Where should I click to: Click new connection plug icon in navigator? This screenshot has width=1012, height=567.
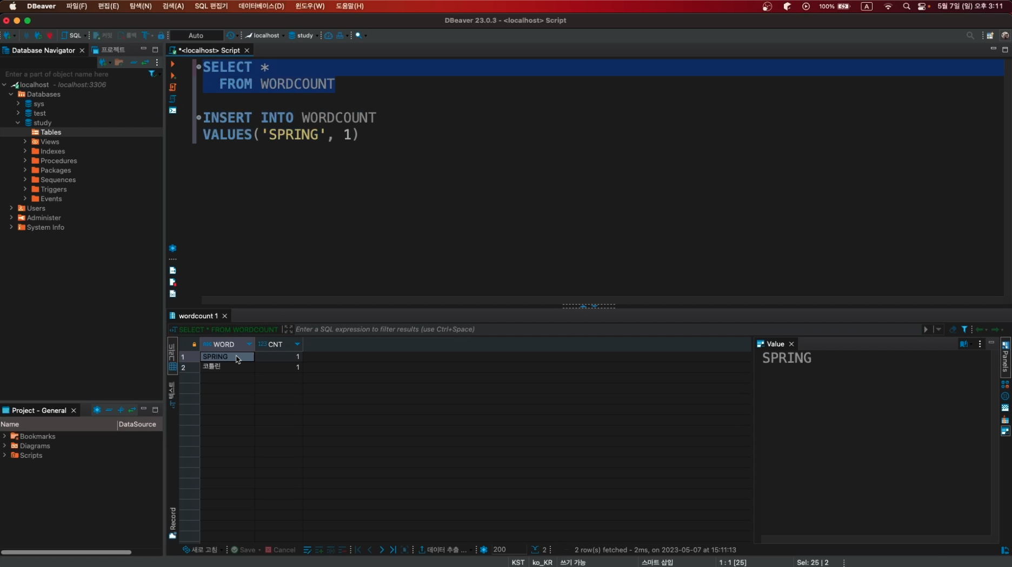tap(102, 62)
